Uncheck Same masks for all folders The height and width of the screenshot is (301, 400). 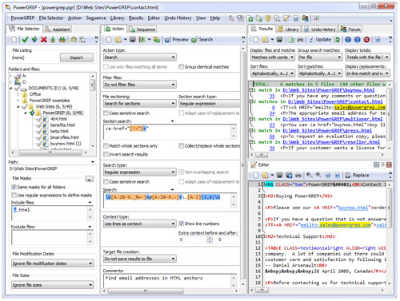tap(14, 187)
